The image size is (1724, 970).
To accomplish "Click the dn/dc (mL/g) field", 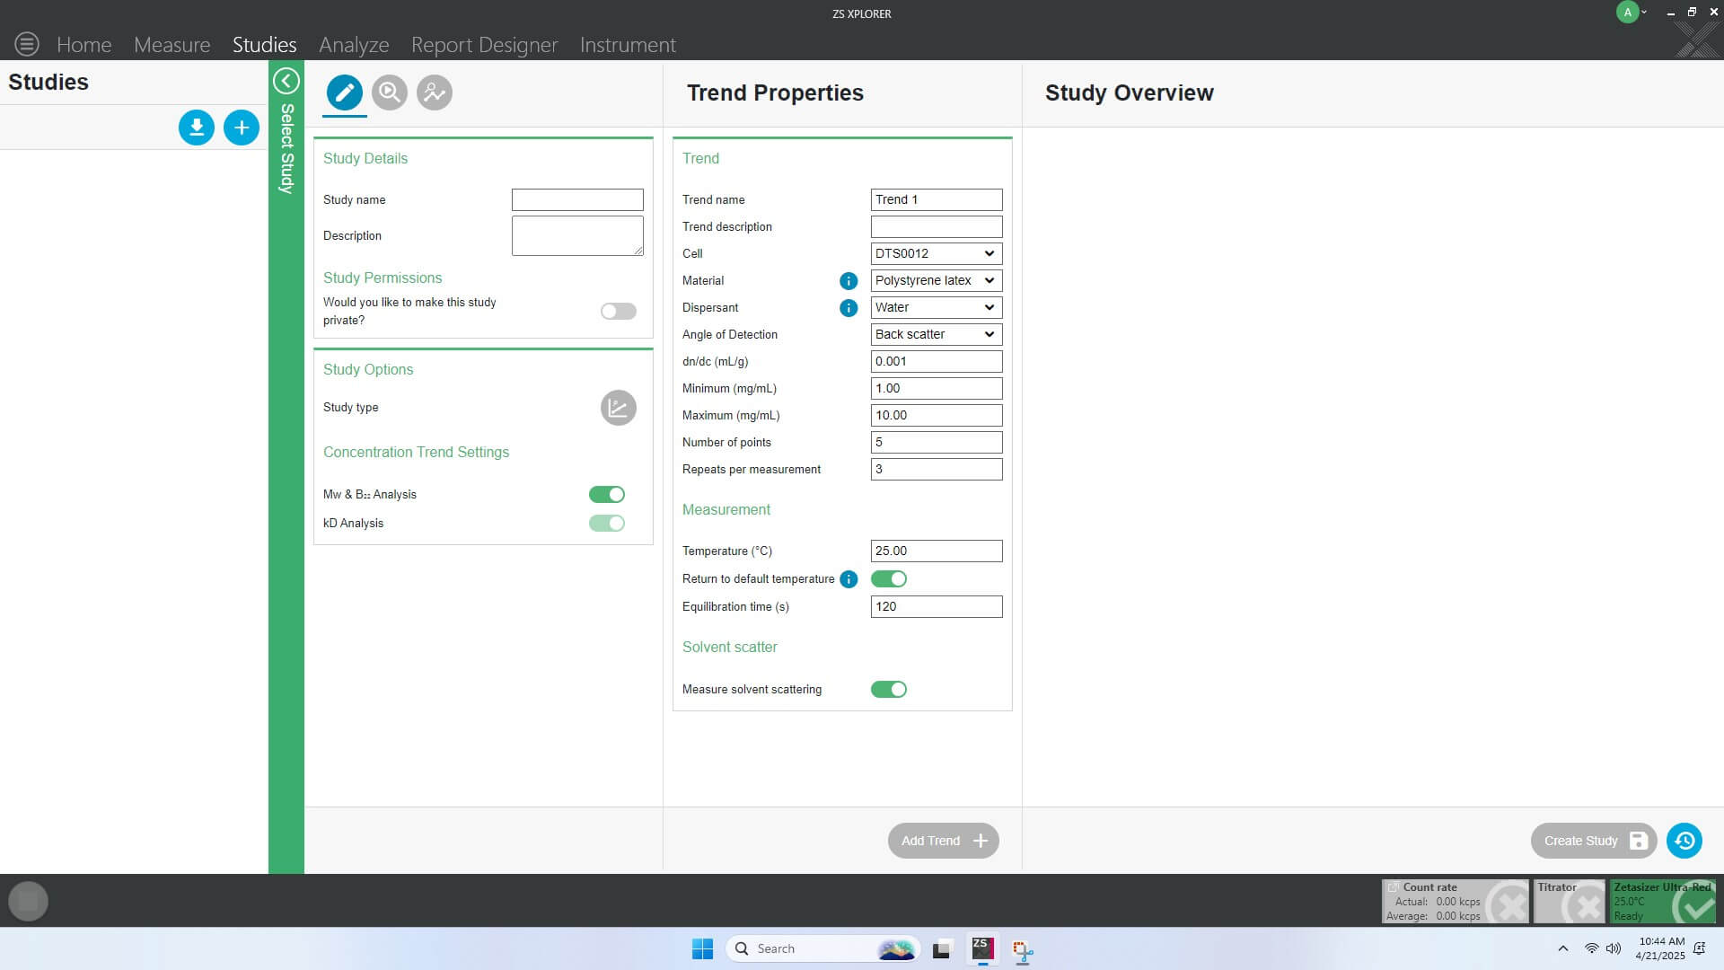I will pos(937,362).
